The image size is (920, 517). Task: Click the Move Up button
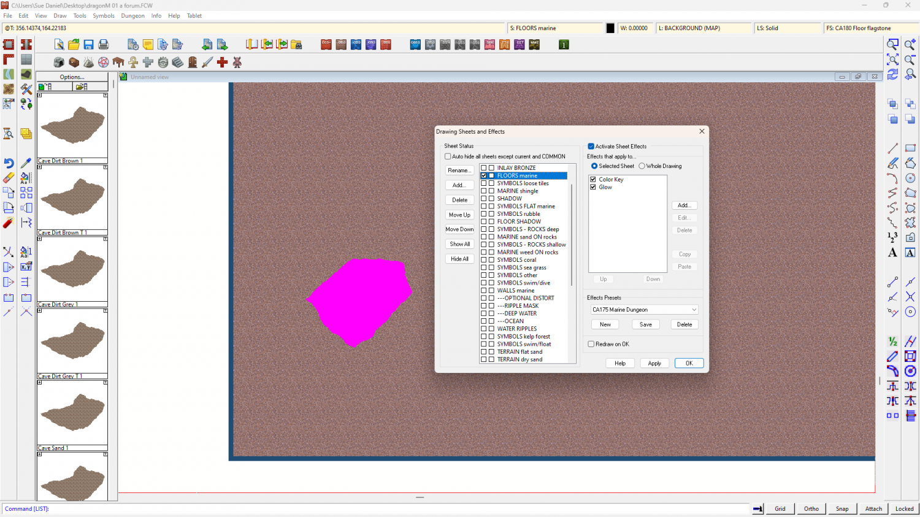[459, 215]
